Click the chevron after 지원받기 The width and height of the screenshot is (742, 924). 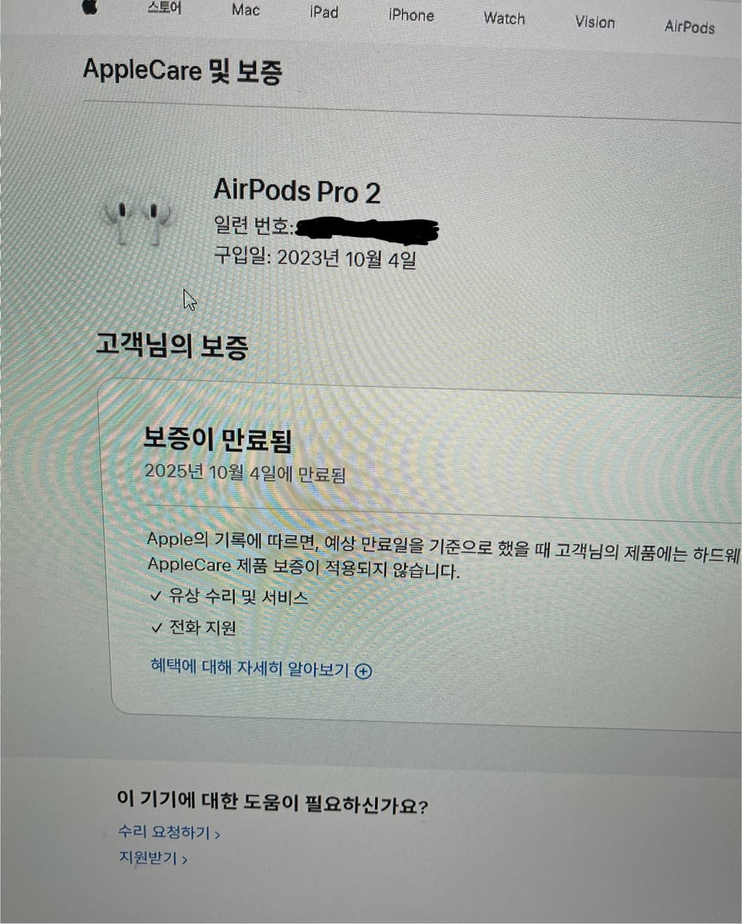185,860
